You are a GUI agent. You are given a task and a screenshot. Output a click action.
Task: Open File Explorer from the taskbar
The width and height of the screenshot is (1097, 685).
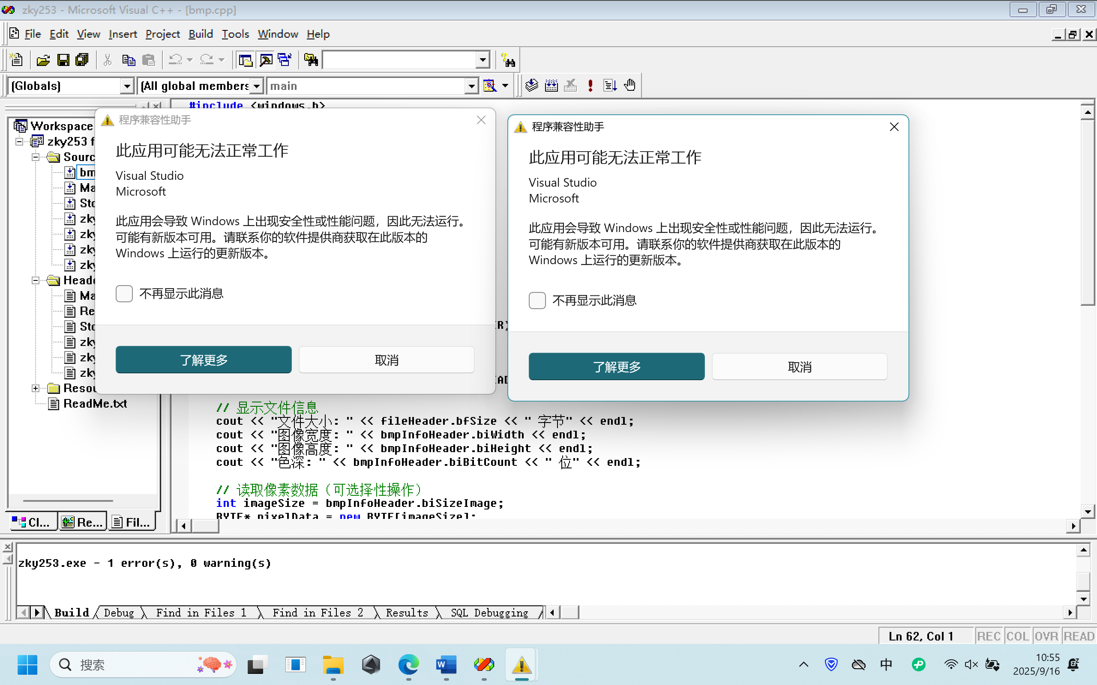(333, 665)
